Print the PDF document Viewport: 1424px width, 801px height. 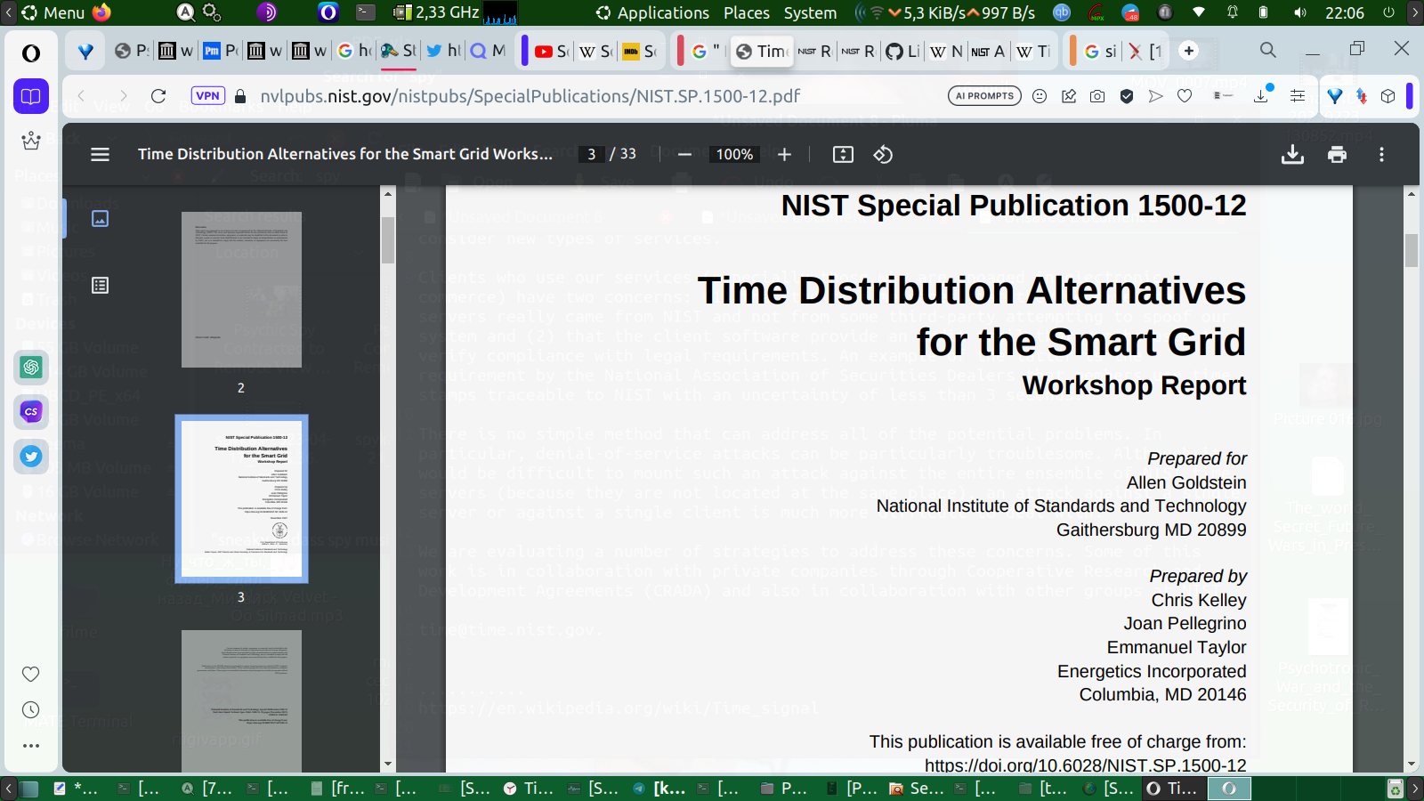click(x=1337, y=154)
